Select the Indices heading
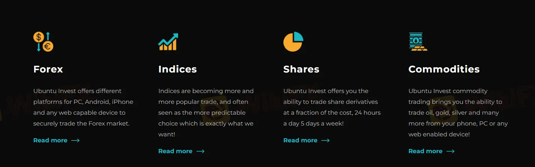This screenshot has width=535, height=167. click(x=177, y=69)
